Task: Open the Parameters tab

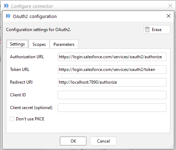Action: coord(64,44)
